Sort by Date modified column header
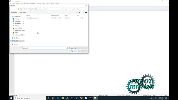Viewport: 178px width, 100px height. (x=55, y=15)
